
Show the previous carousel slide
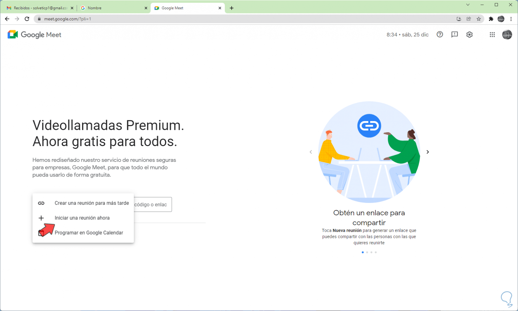pos(311,152)
